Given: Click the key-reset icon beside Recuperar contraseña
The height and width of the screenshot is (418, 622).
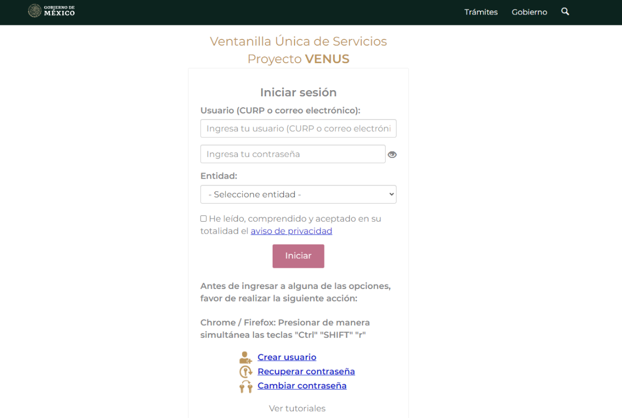Looking at the screenshot, I should tap(245, 371).
